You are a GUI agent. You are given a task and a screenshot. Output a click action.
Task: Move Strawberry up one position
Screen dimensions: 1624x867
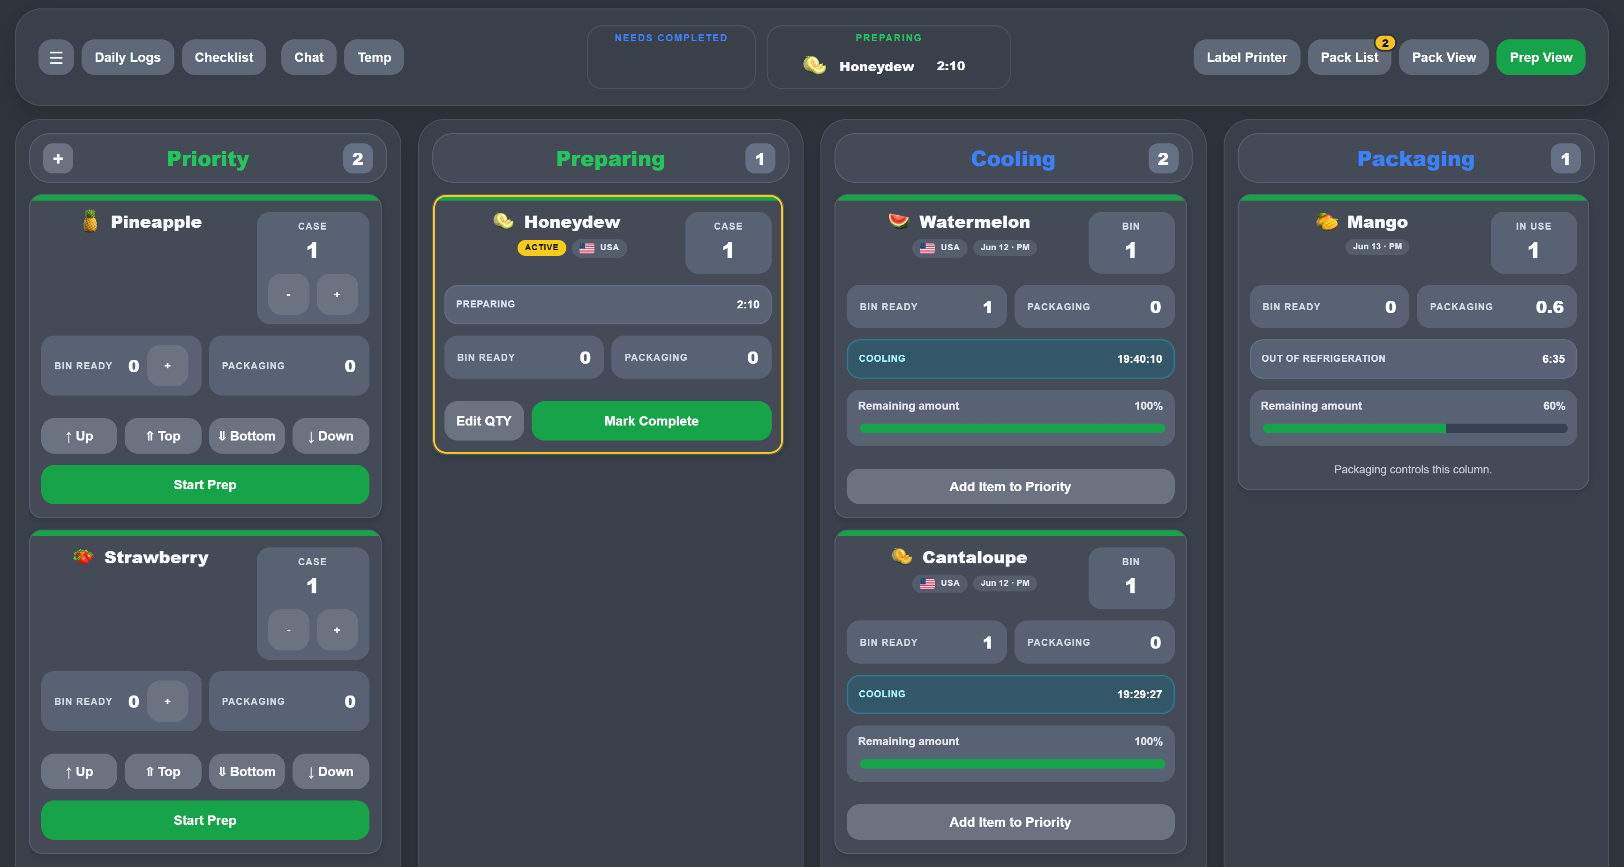[79, 772]
